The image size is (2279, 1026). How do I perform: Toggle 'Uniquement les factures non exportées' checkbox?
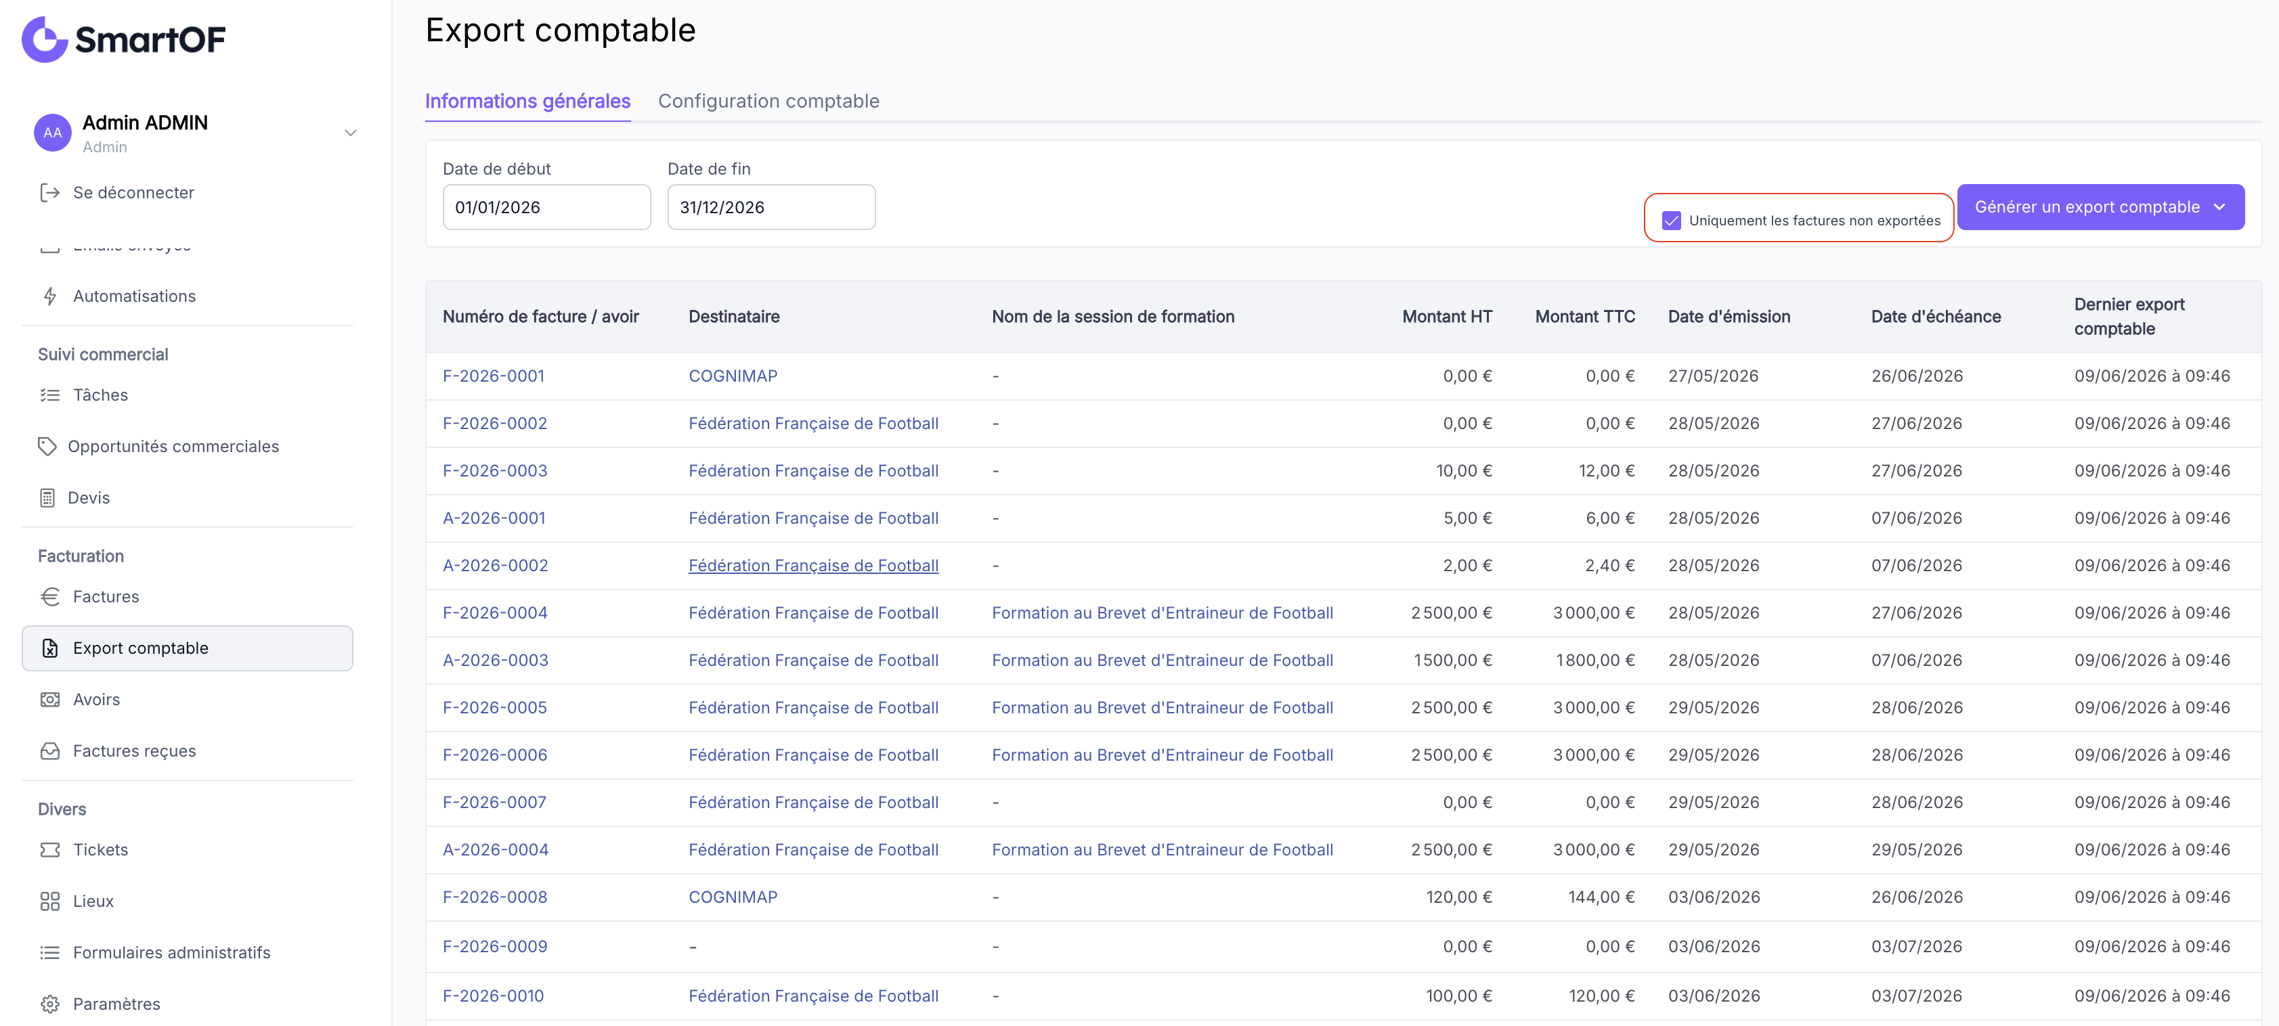(1671, 220)
